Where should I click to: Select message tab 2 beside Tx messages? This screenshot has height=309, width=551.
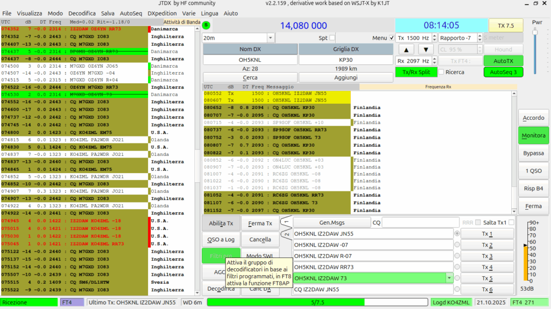tap(286, 234)
